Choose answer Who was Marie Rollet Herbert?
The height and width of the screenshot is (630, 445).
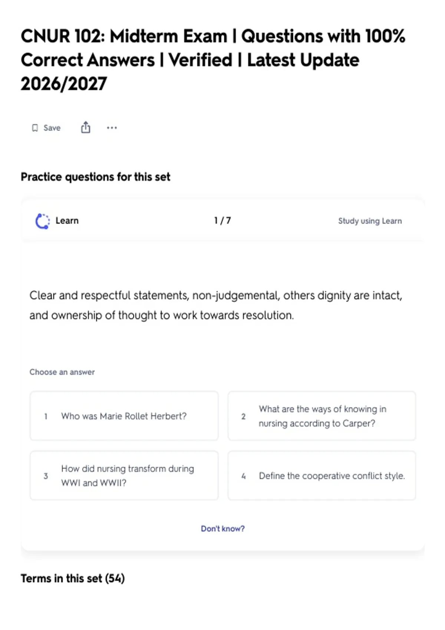tap(124, 416)
